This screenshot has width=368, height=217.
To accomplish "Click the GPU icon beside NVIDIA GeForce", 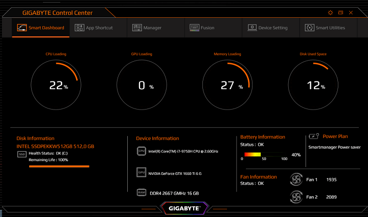I will click(x=141, y=172).
